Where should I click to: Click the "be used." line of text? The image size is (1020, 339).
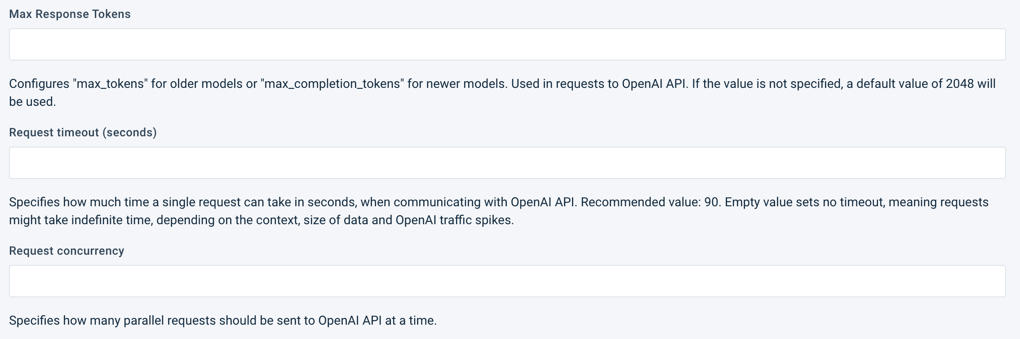tap(32, 102)
